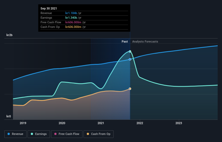Click the 'Free Cash Flow' row label in tooltip

tap(51, 22)
